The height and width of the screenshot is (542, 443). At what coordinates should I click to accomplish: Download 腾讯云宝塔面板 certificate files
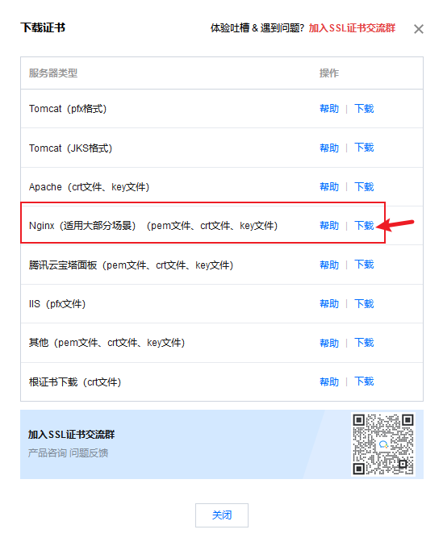click(364, 265)
